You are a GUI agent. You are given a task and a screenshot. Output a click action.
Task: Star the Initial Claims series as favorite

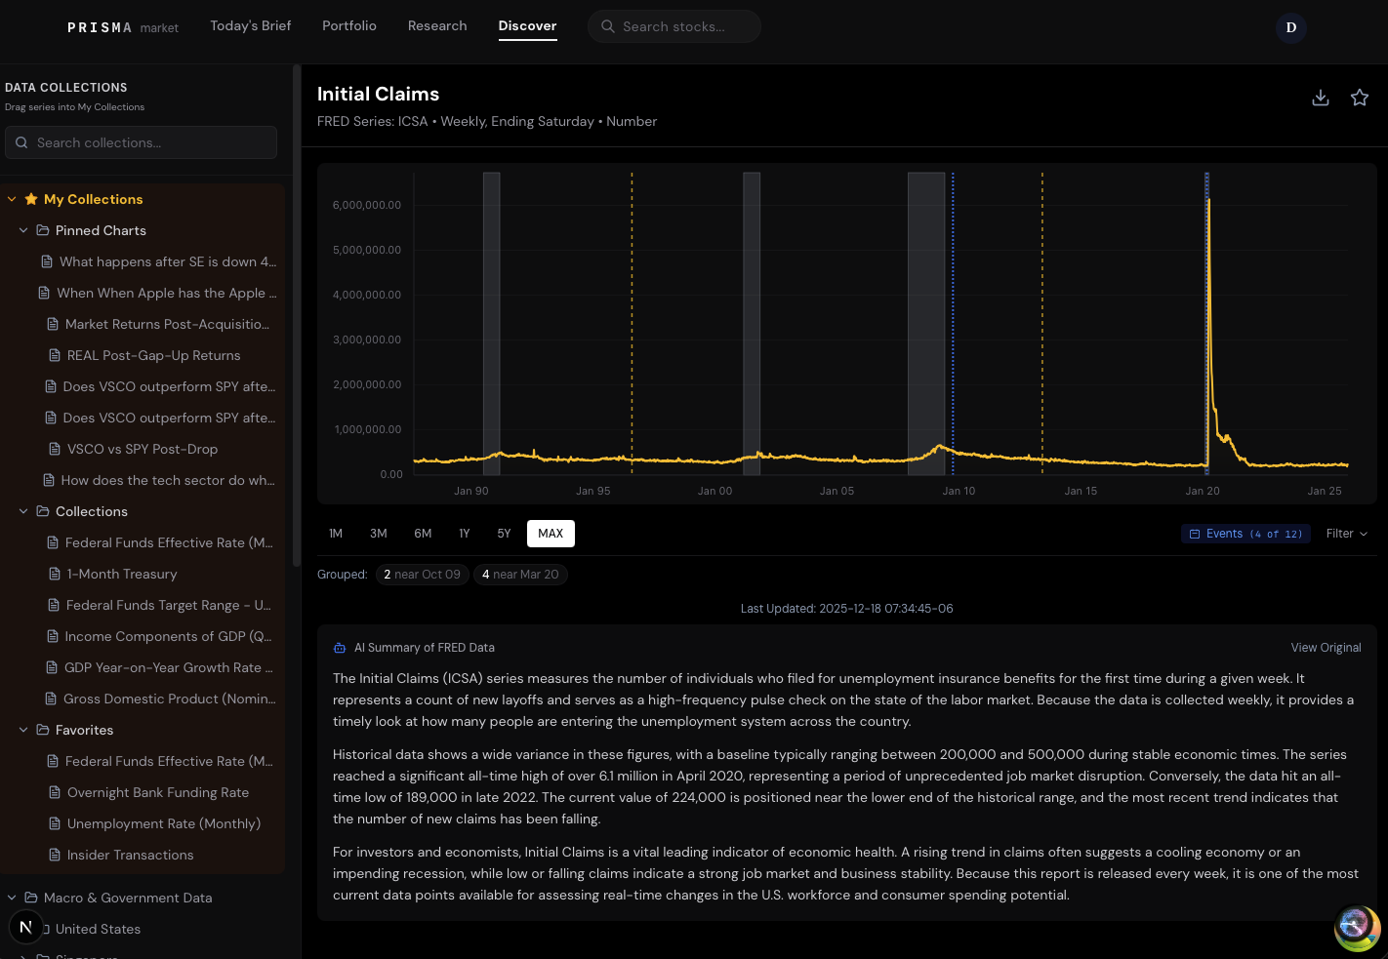(1360, 98)
